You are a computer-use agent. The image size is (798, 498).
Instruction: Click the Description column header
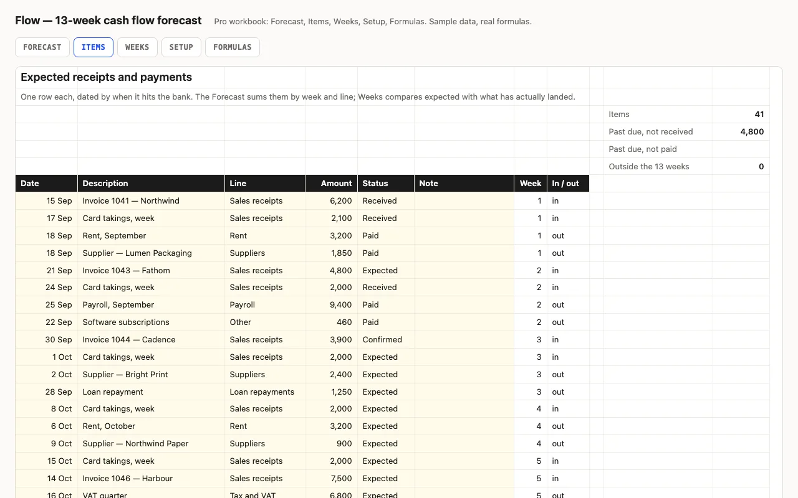151,183
